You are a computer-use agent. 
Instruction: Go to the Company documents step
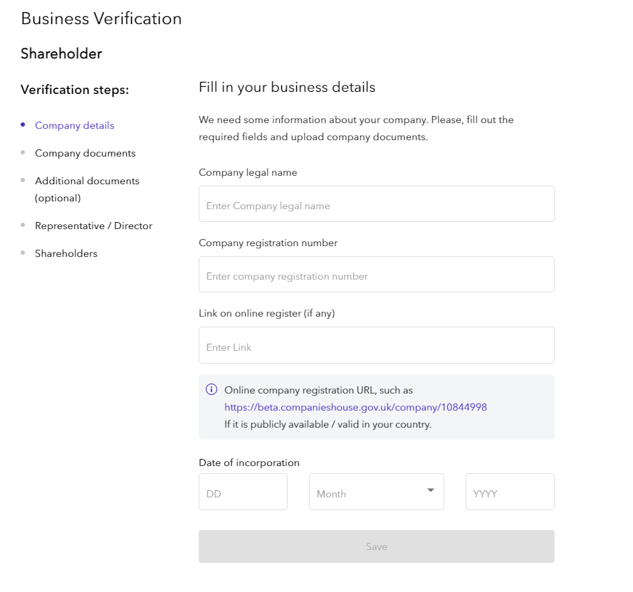[x=85, y=154]
